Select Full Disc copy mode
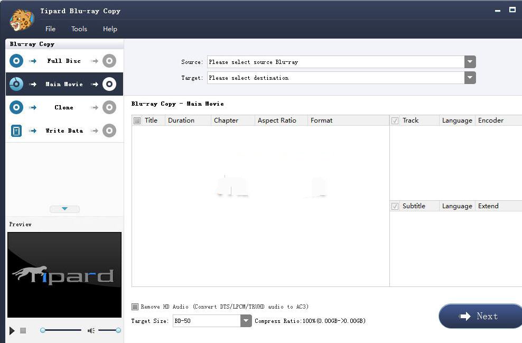The width and height of the screenshot is (522, 343). click(x=64, y=61)
